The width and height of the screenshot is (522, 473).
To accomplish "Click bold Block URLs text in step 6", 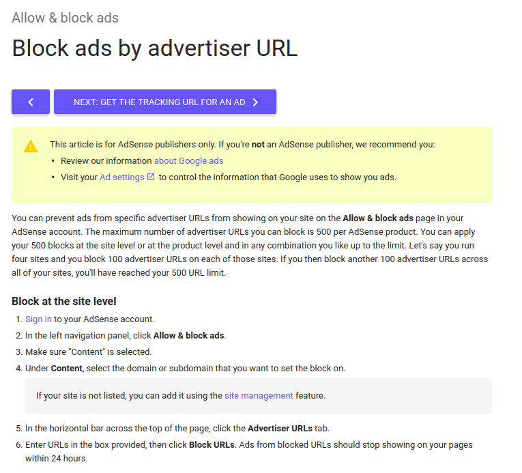I will 212,445.
